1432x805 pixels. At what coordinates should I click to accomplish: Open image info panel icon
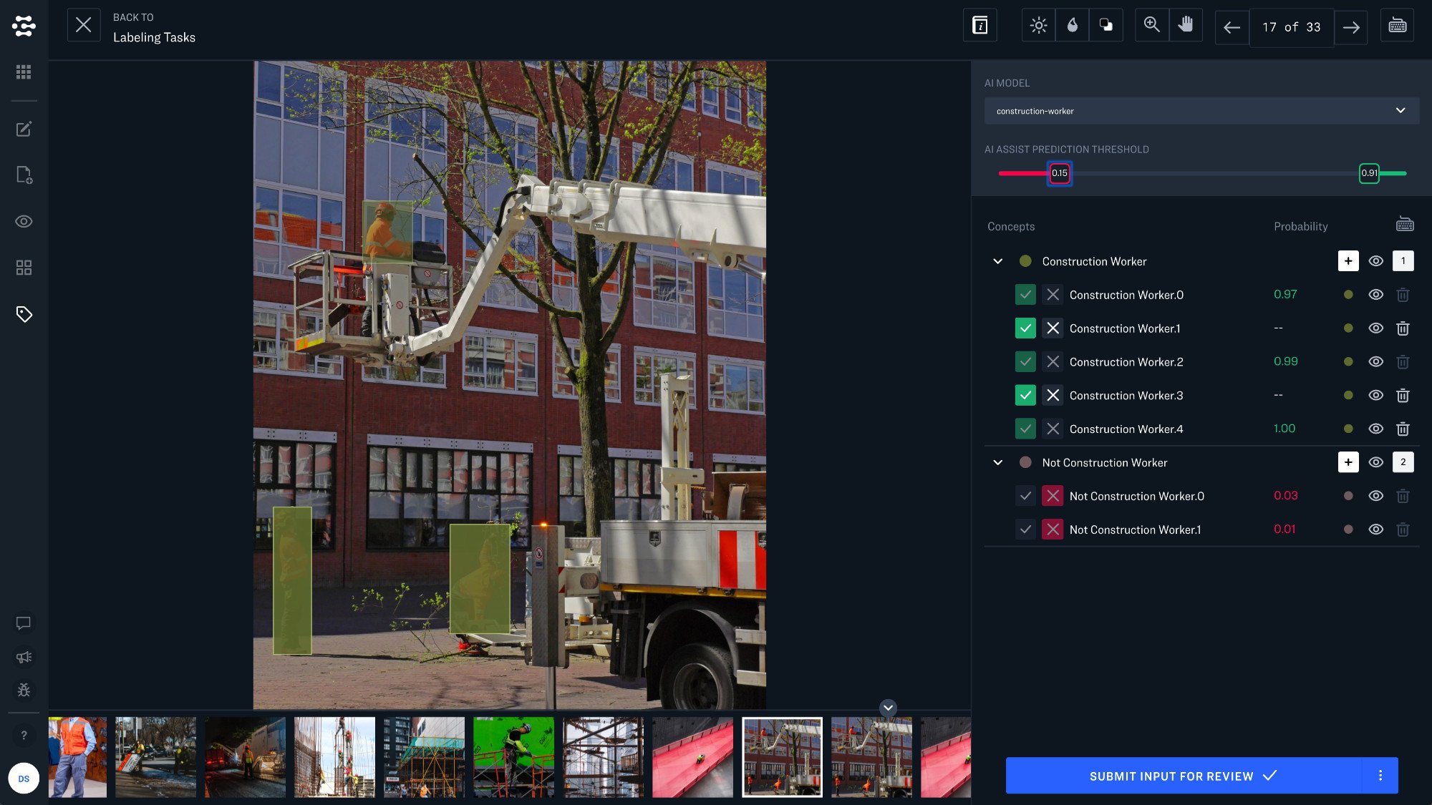coord(979,26)
